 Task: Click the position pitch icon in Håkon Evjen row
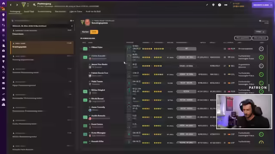pos(129,49)
